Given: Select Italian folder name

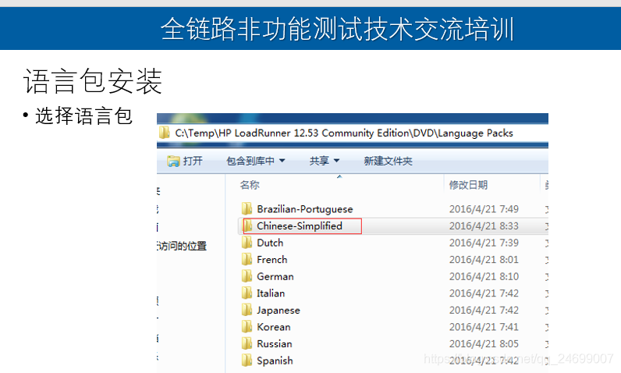Looking at the screenshot, I should point(271,293).
